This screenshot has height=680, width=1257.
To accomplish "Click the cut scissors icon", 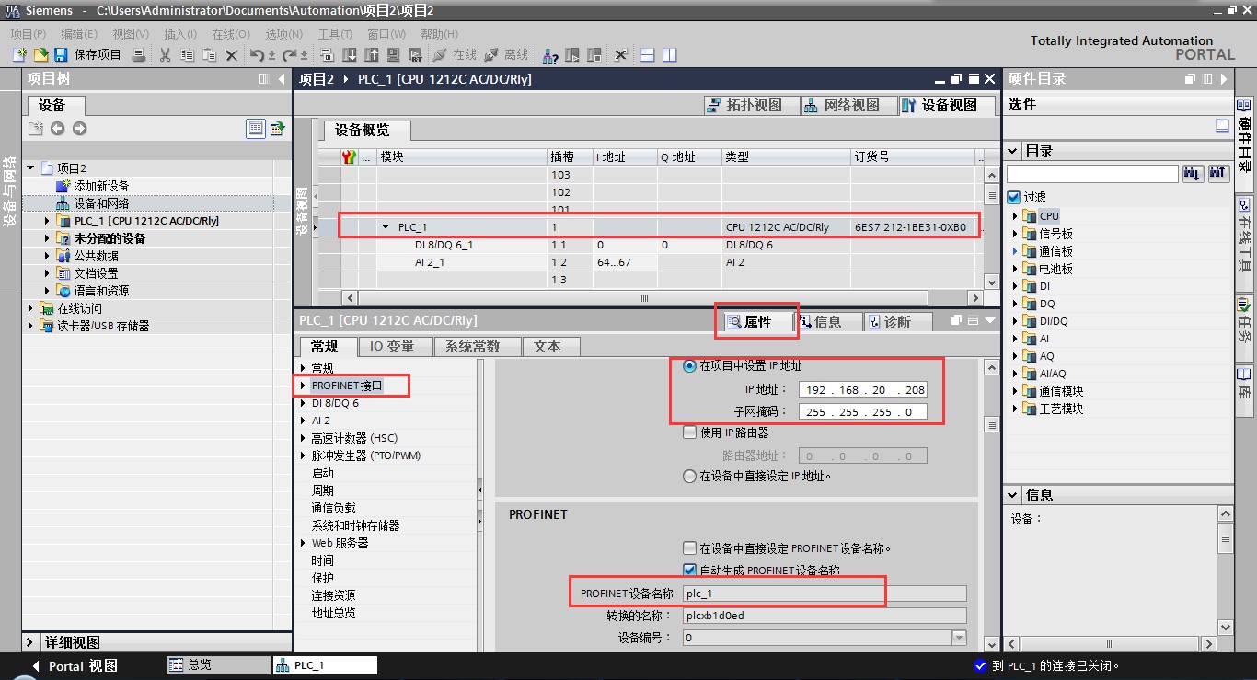I will pyautogui.click(x=165, y=55).
